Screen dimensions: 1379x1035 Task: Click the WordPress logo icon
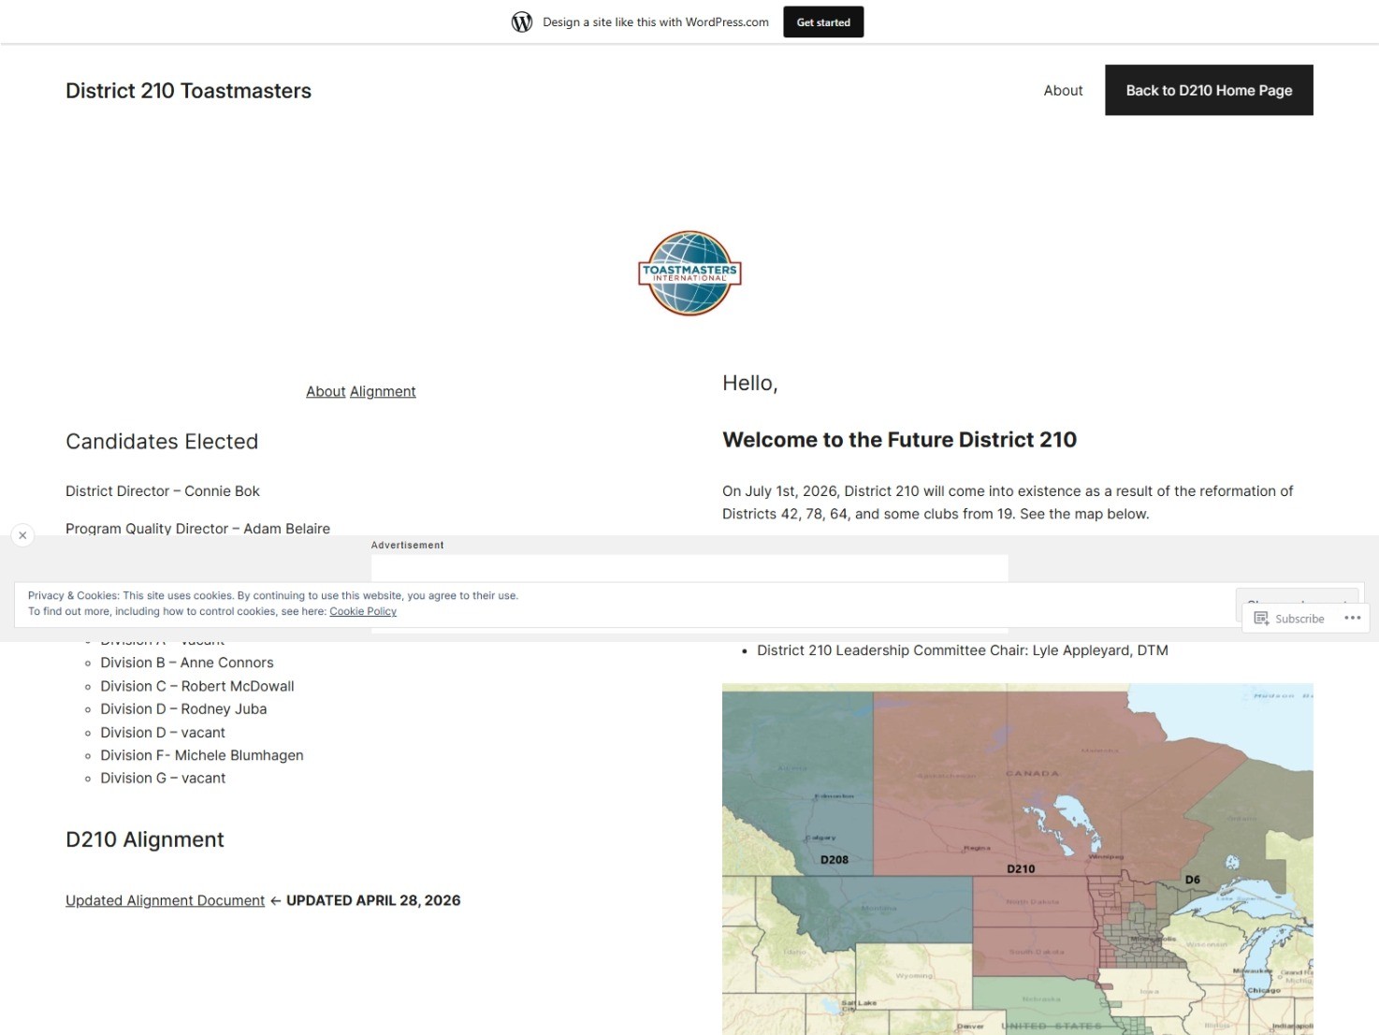(522, 22)
